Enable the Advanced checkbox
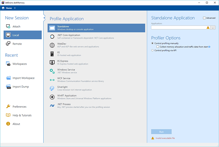The width and height of the screenshot is (219, 147). (x=204, y=18)
